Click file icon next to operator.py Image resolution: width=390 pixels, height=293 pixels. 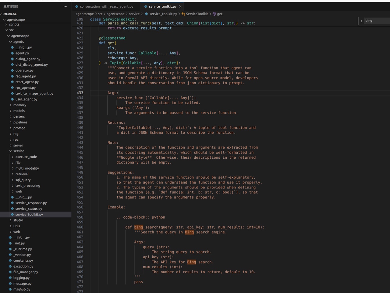click(12, 71)
